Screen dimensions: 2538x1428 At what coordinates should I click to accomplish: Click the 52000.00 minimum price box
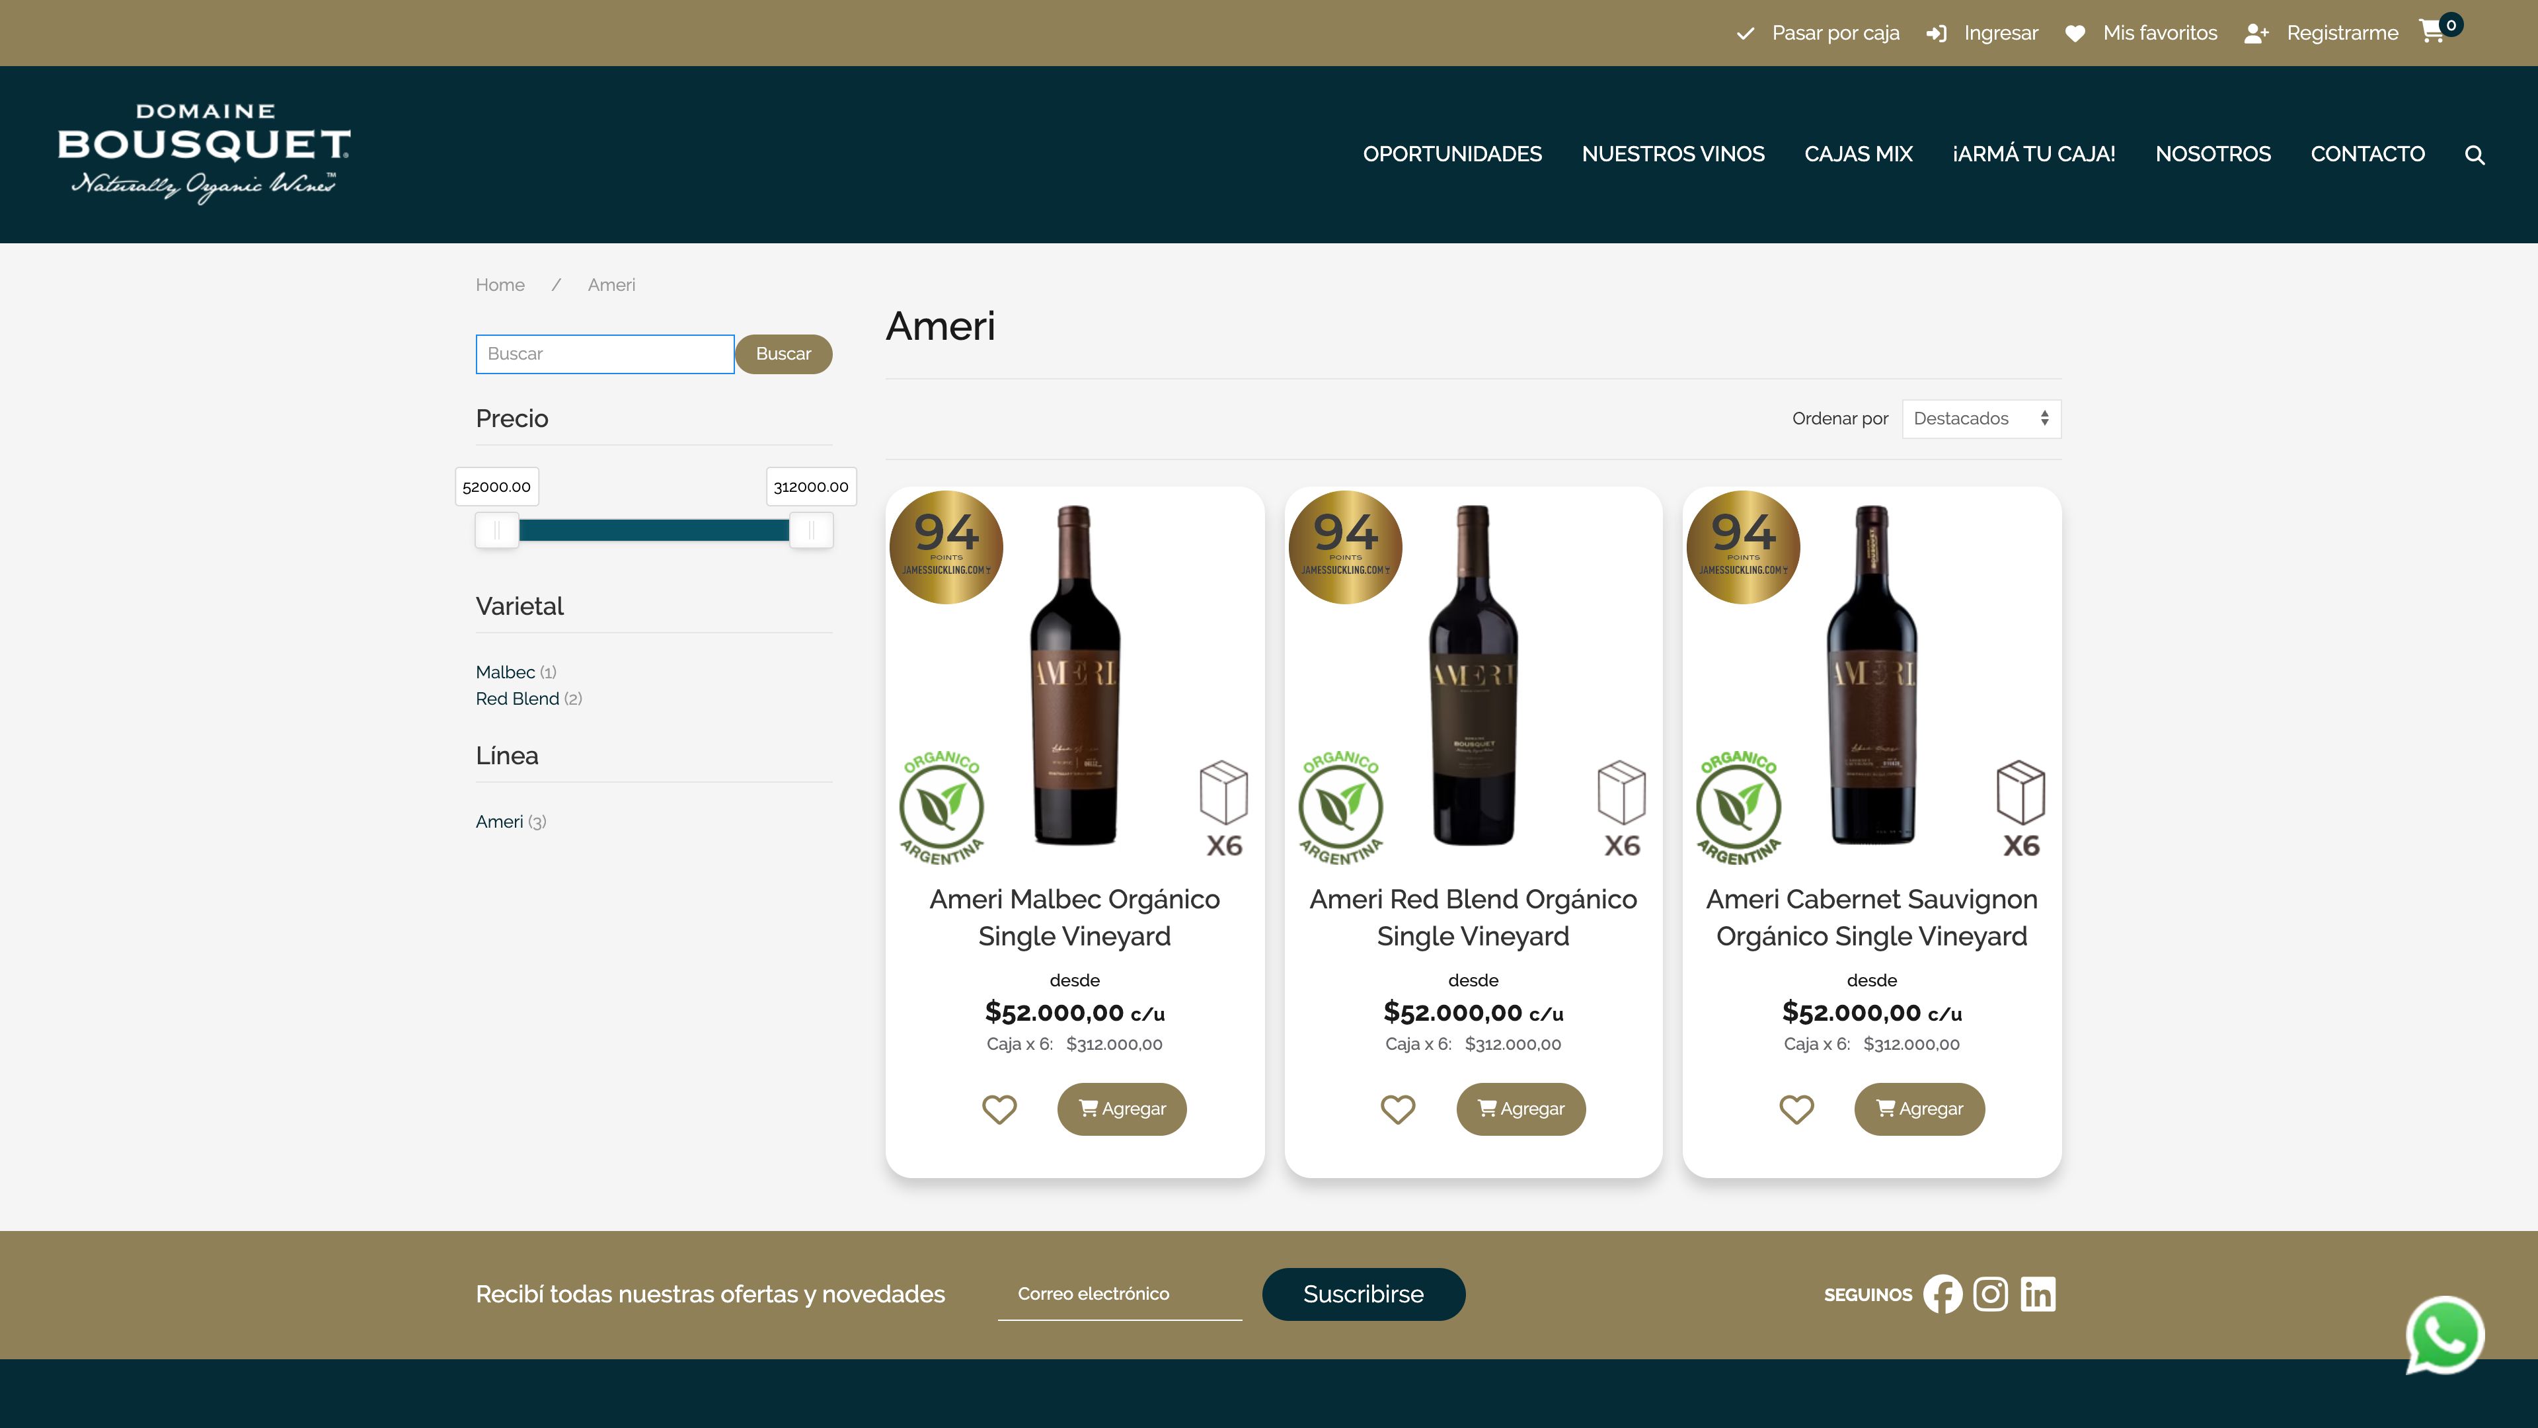(496, 487)
